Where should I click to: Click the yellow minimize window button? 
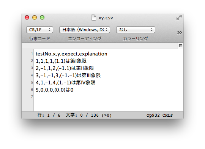(35, 17)
